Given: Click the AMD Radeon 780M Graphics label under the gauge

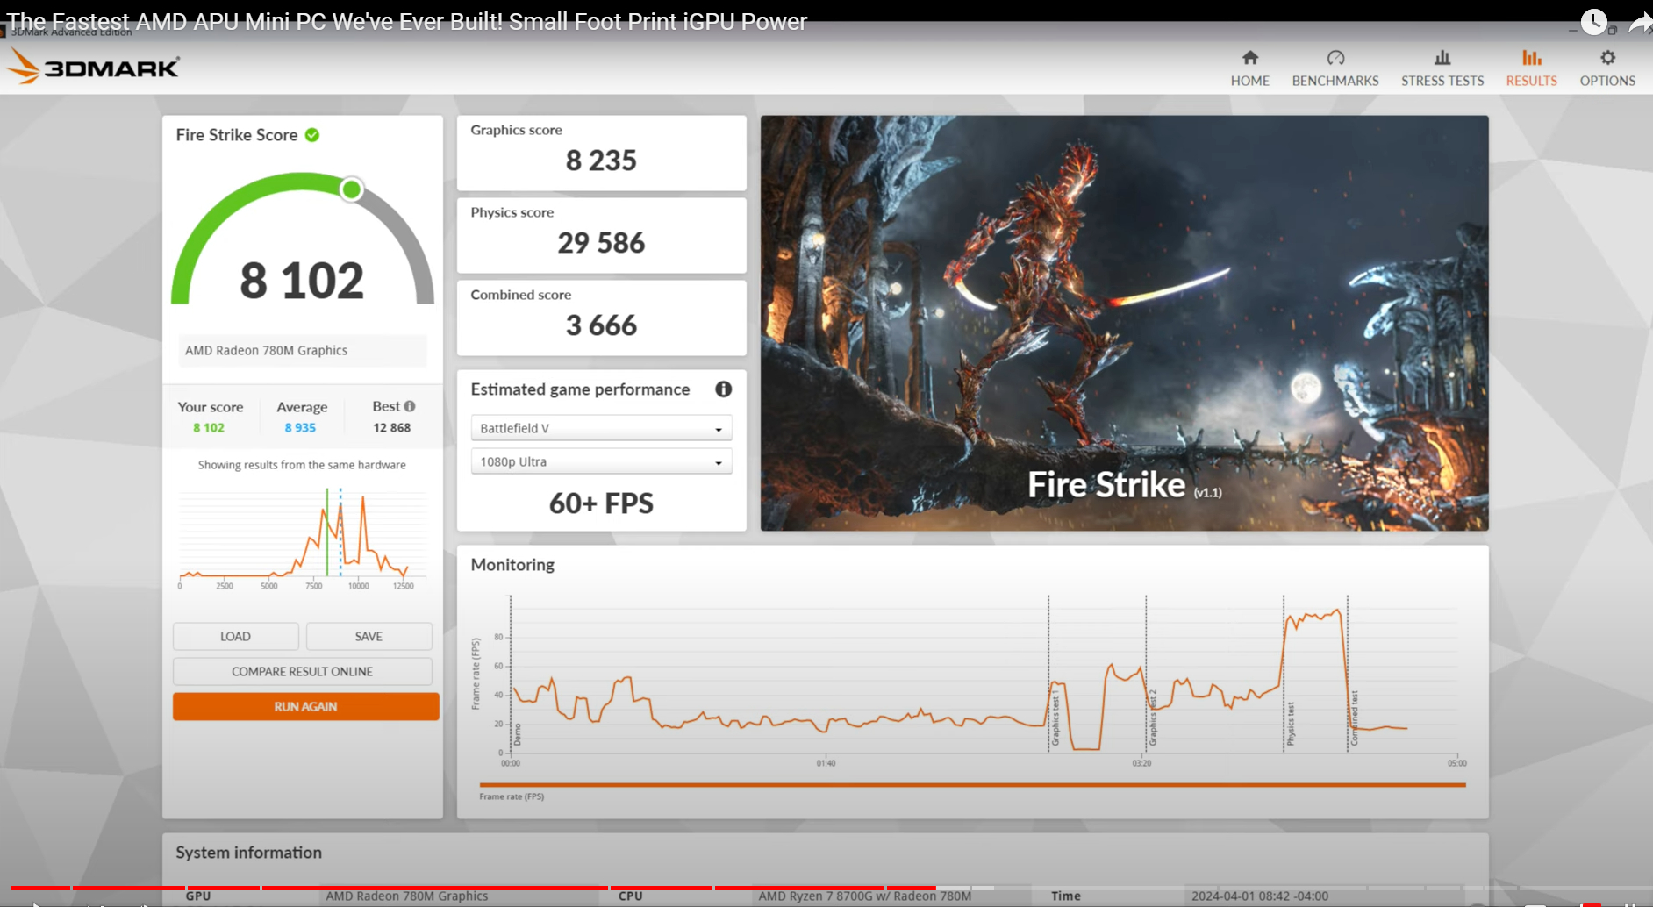Looking at the screenshot, I should coord(266,350).
